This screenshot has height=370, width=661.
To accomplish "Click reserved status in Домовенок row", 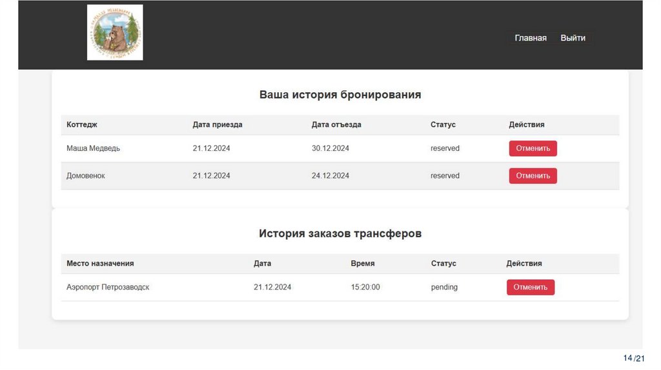I will 445,175.
